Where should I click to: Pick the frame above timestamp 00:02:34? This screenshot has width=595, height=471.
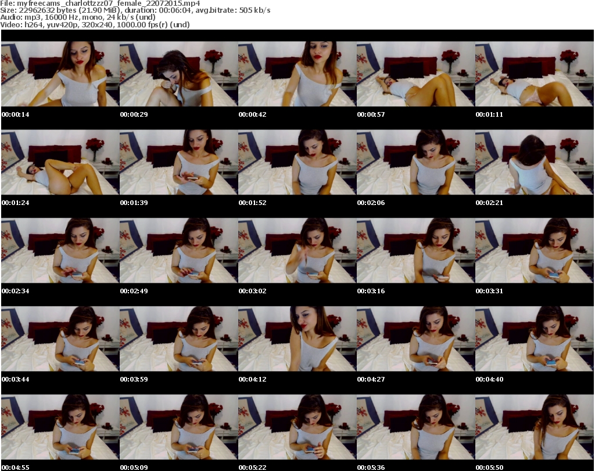tap(60, 251)
